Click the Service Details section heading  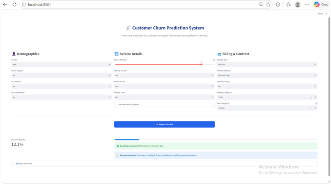131,54
